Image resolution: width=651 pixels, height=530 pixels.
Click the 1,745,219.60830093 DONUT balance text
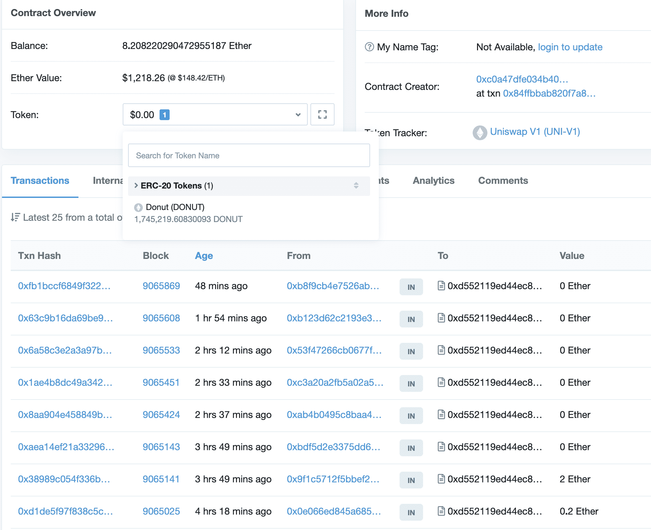188,219
